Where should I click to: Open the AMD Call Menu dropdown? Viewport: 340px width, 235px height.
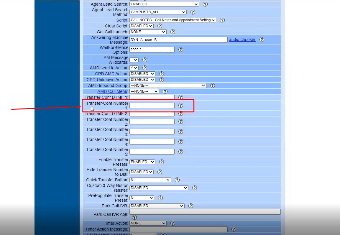[144, 91]
